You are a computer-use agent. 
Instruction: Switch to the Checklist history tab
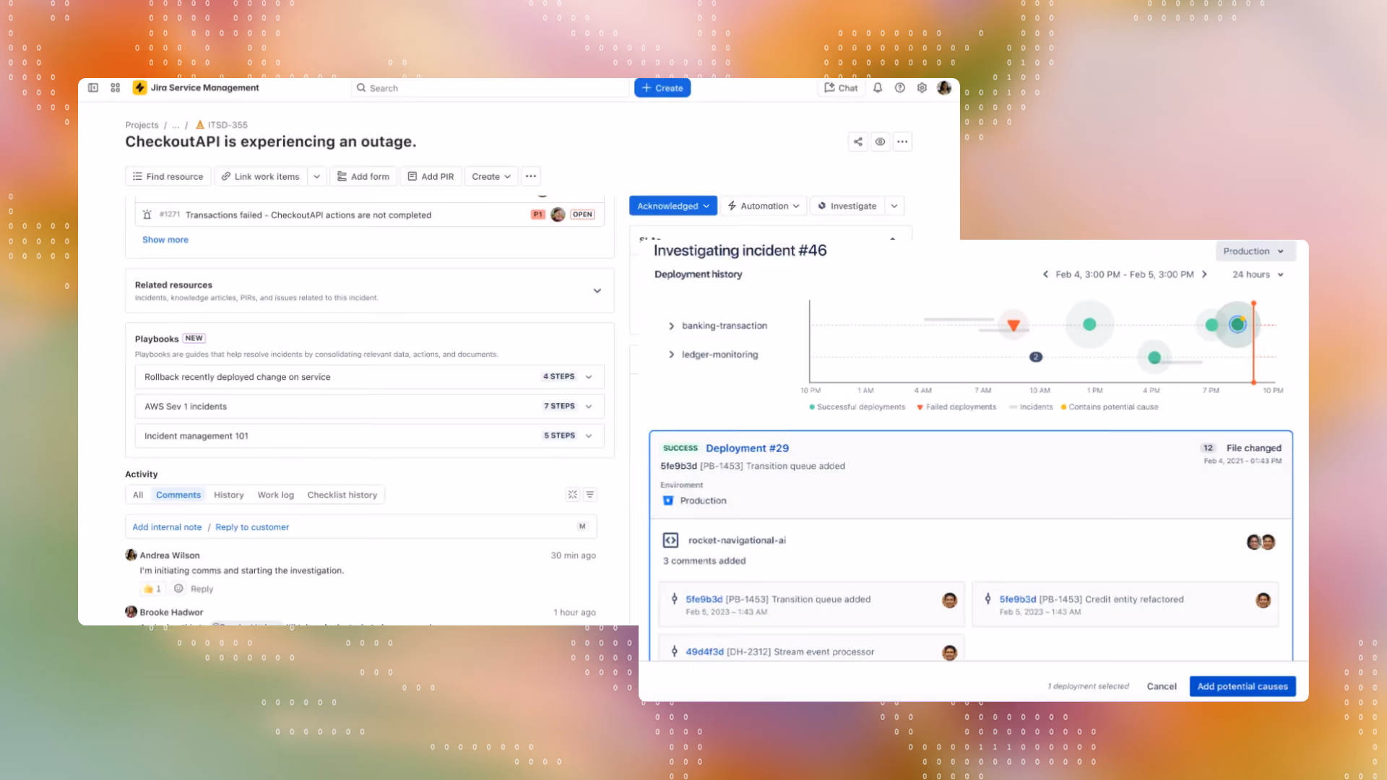[342, 495]
